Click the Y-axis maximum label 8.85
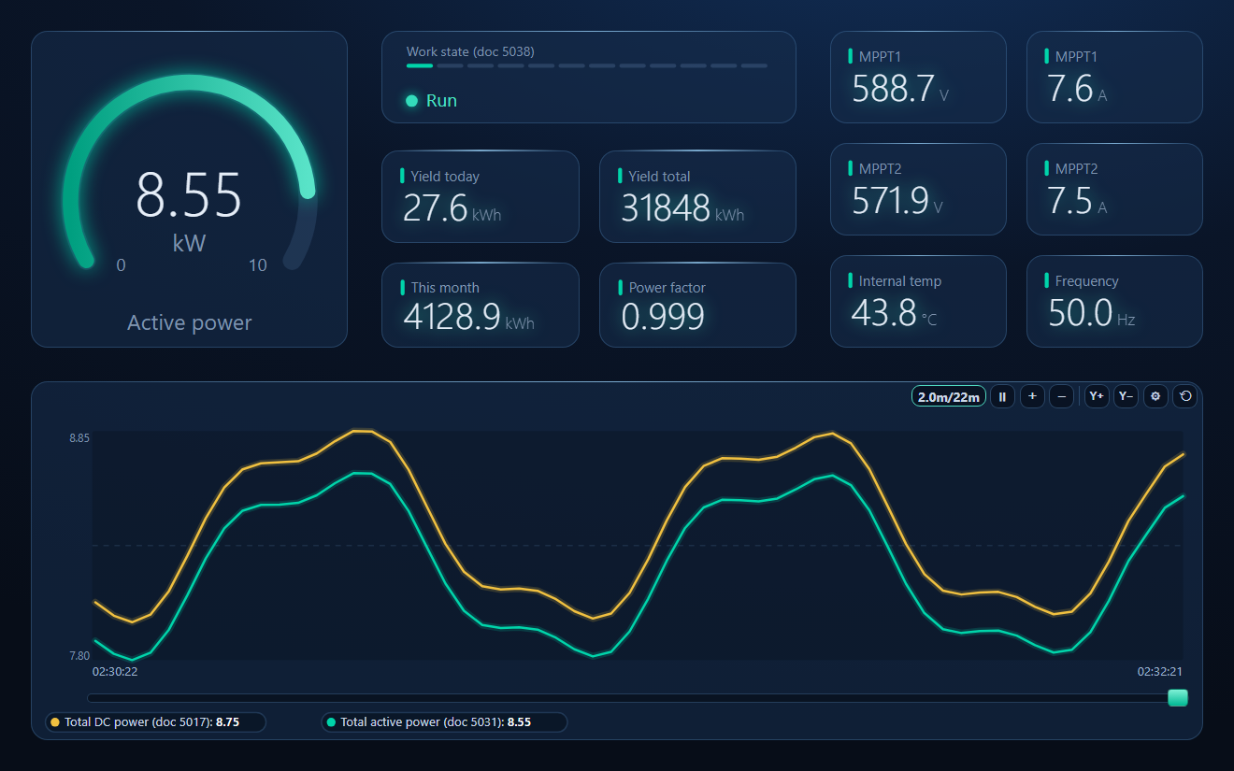The width and height of the screenshot is (1234, 771). click(79, 438)
